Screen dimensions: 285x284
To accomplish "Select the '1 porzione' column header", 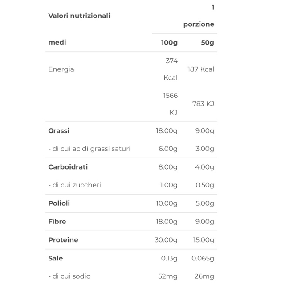I will (x=199, y=16).
